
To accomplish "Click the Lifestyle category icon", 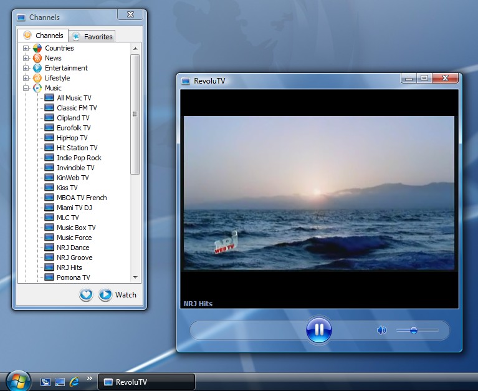I will coord(37,78).
